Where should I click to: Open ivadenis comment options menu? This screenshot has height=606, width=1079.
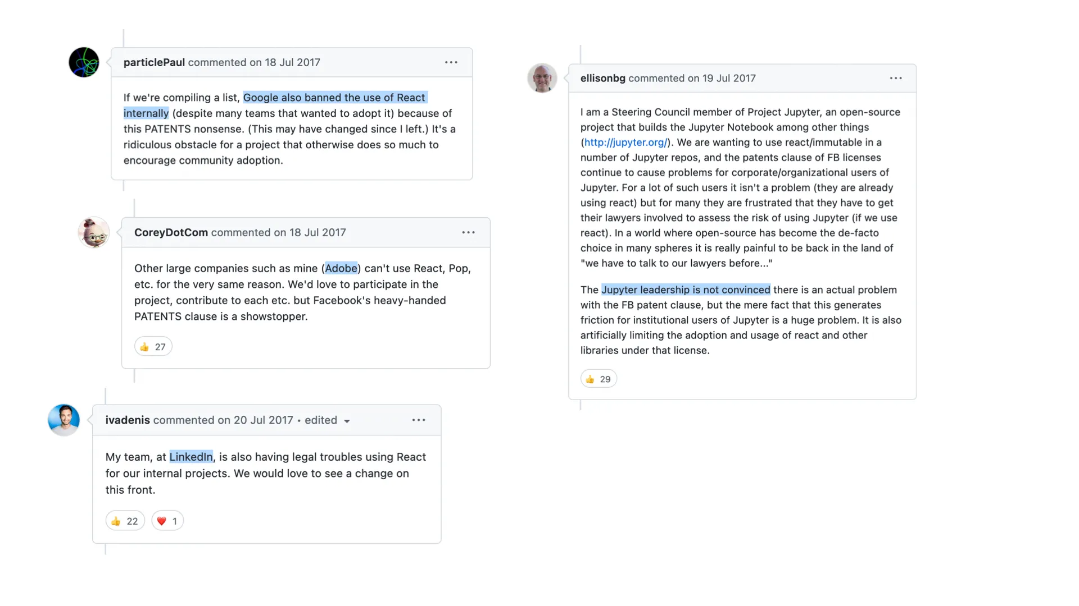pos(419,420)
